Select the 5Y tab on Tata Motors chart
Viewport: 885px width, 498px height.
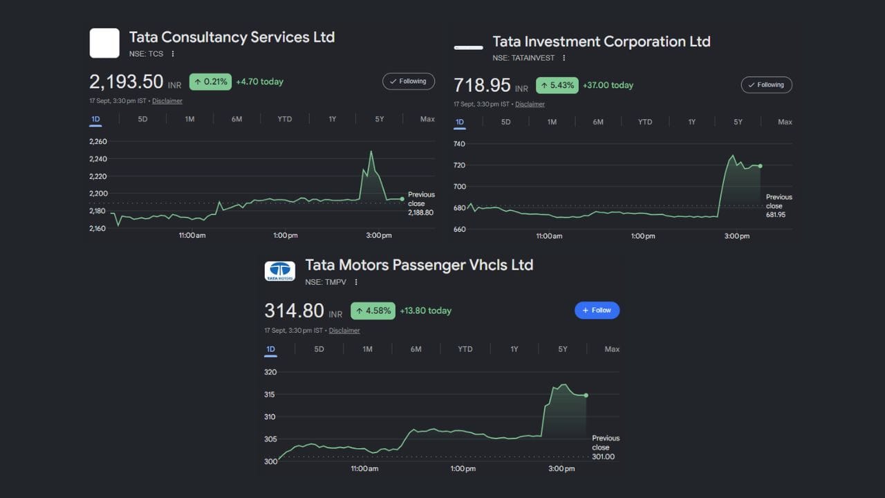(x=563, y=349)
